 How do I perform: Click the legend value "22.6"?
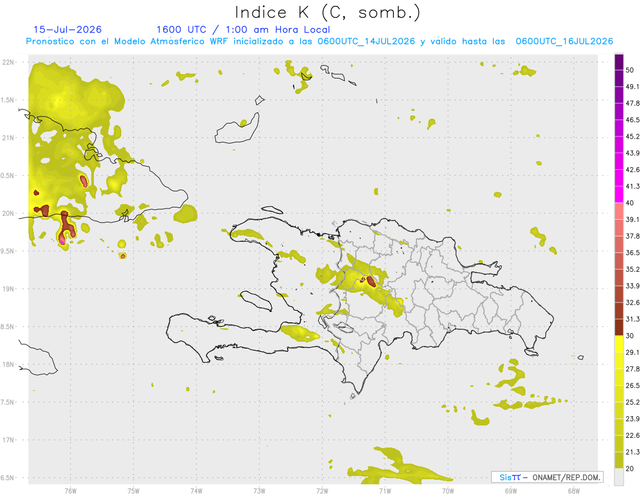click(x=634, y=435)
